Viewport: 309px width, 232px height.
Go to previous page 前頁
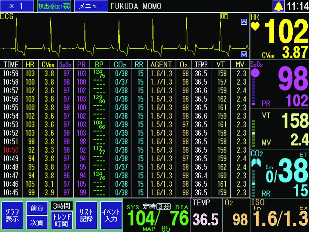[36, 208]
